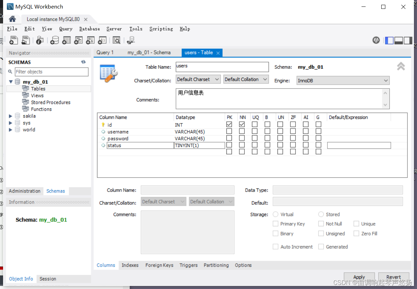Click the Comments scrollbar down arrow
This screenshot has height=289, width=417.
click(385, 105)
